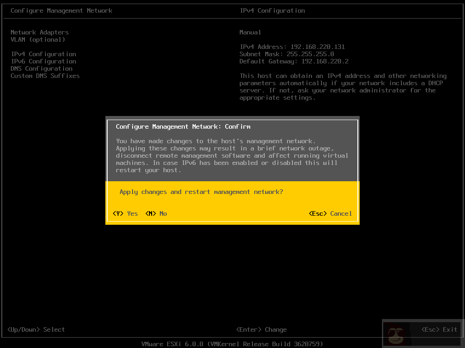Click the IPv4 Address 192.168.220.131 value
The image size is (465, 348).
pyautogui.click(x=292, y=47)
